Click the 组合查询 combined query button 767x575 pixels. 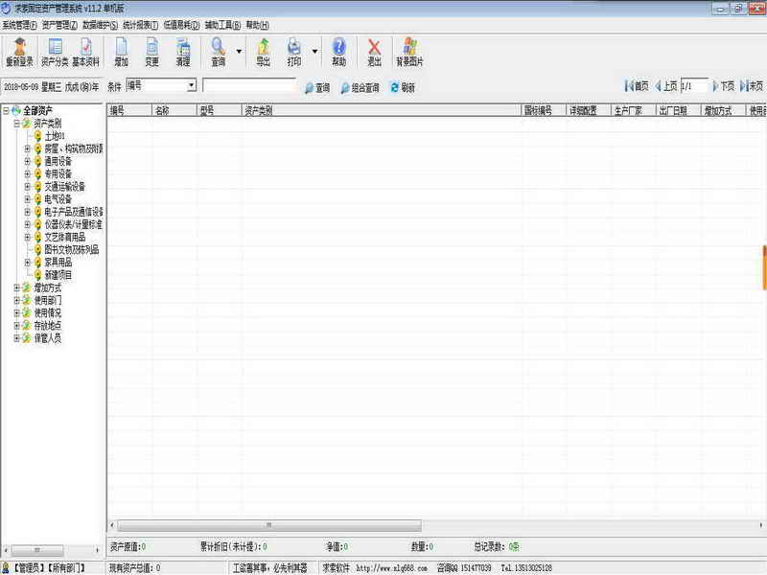[x=360, y=87]
